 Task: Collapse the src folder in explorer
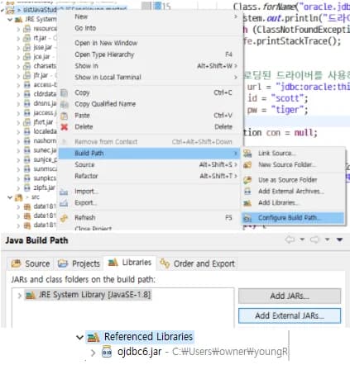click(x=10, y=197)
